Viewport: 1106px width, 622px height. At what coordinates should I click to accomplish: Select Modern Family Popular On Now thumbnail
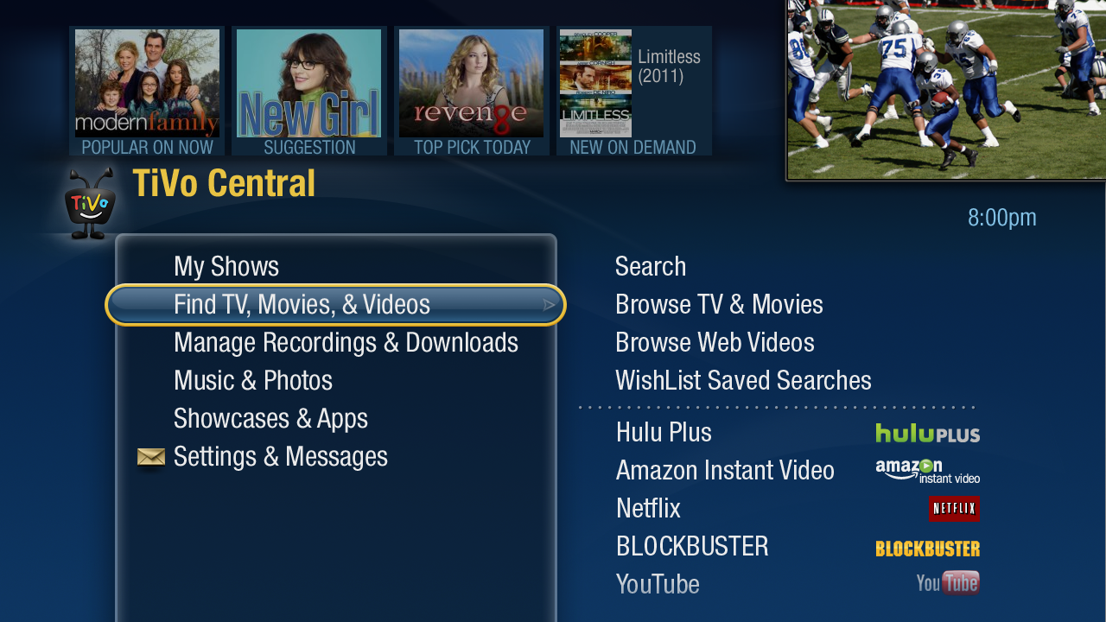147,91
